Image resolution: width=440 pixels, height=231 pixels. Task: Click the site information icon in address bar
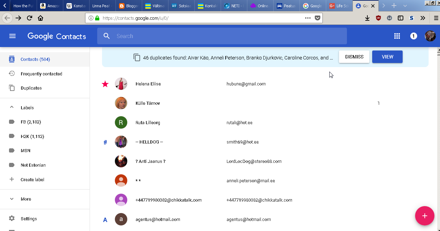click(91, 18)
